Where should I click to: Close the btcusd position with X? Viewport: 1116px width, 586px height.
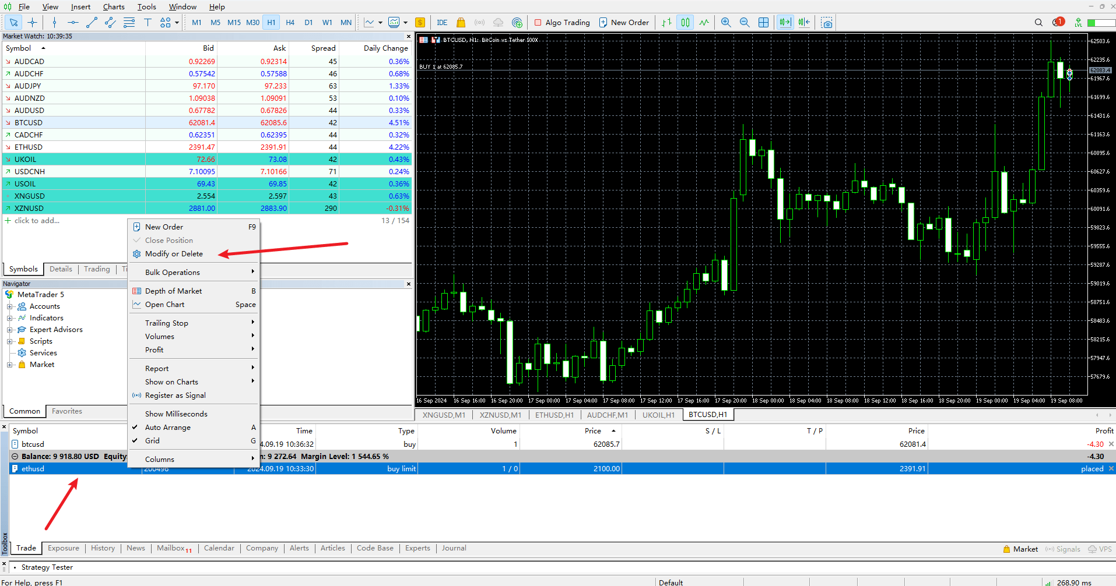coord(1111,444)
